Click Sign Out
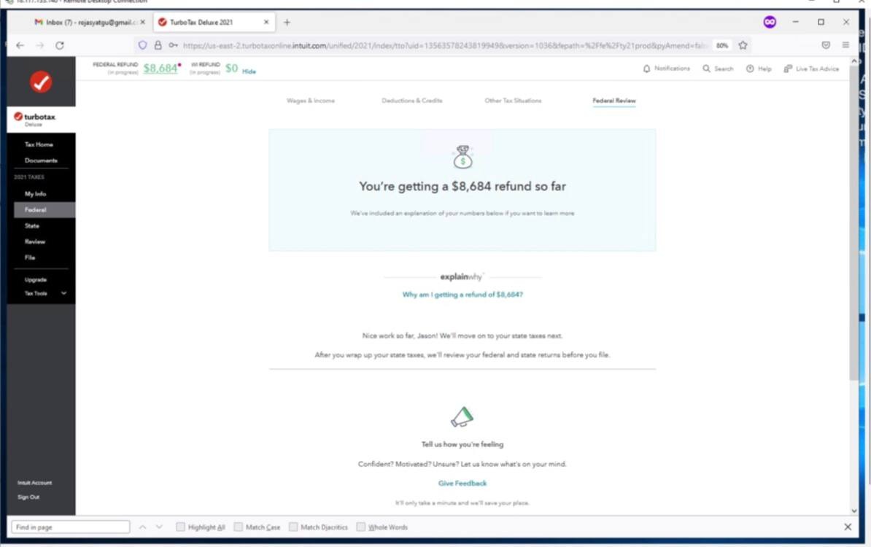This screenshot has width=871, height=547. click(28, 497)
